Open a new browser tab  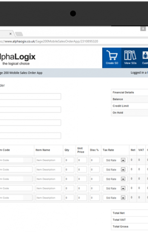tap(19, 34)
